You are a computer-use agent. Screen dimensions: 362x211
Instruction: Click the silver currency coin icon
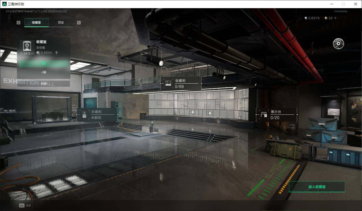coord(306,18)
